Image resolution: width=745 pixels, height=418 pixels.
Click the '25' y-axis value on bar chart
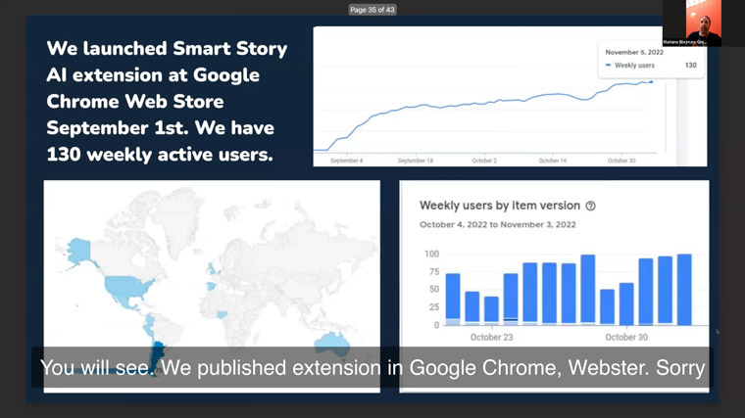434,307
